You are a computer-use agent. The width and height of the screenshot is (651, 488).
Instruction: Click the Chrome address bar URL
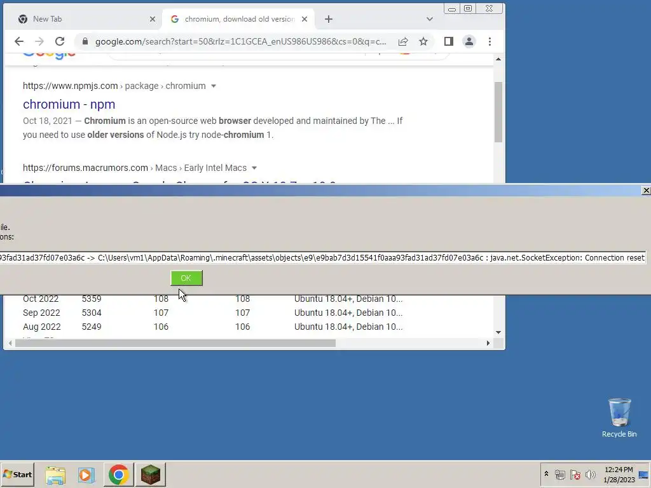(240, 41)
